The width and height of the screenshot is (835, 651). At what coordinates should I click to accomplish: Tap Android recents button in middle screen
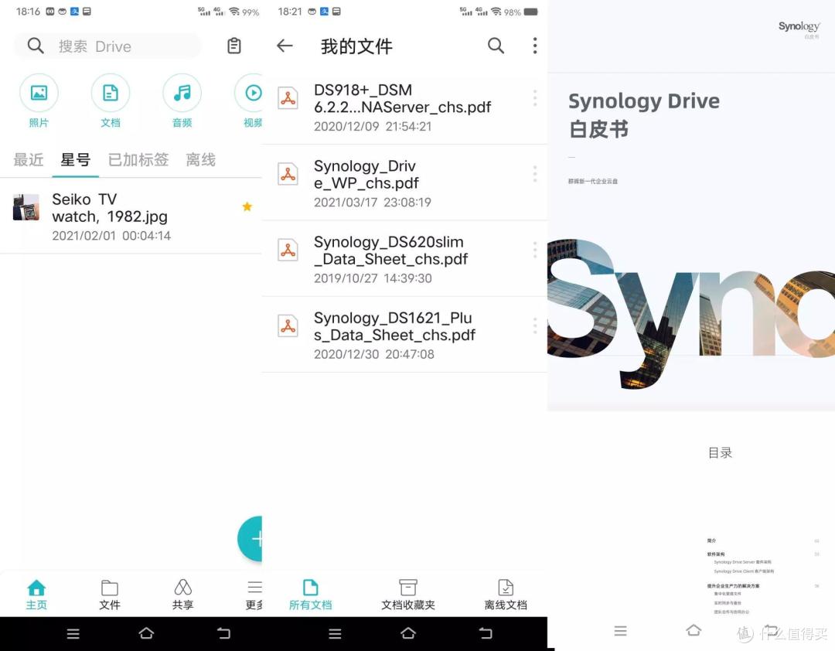335,633
